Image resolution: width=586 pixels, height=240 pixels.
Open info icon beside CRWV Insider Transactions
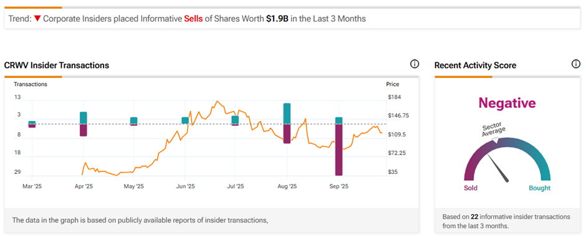click(x=415, y=64)
